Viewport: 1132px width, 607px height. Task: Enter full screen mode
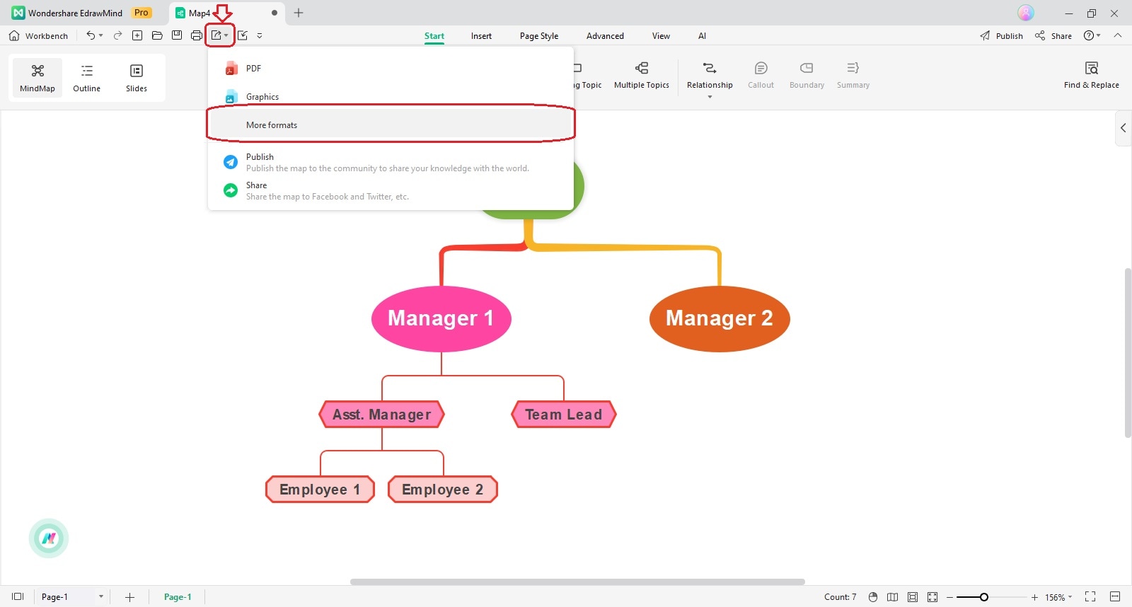pyautogui.click(x=1090, y=597)
